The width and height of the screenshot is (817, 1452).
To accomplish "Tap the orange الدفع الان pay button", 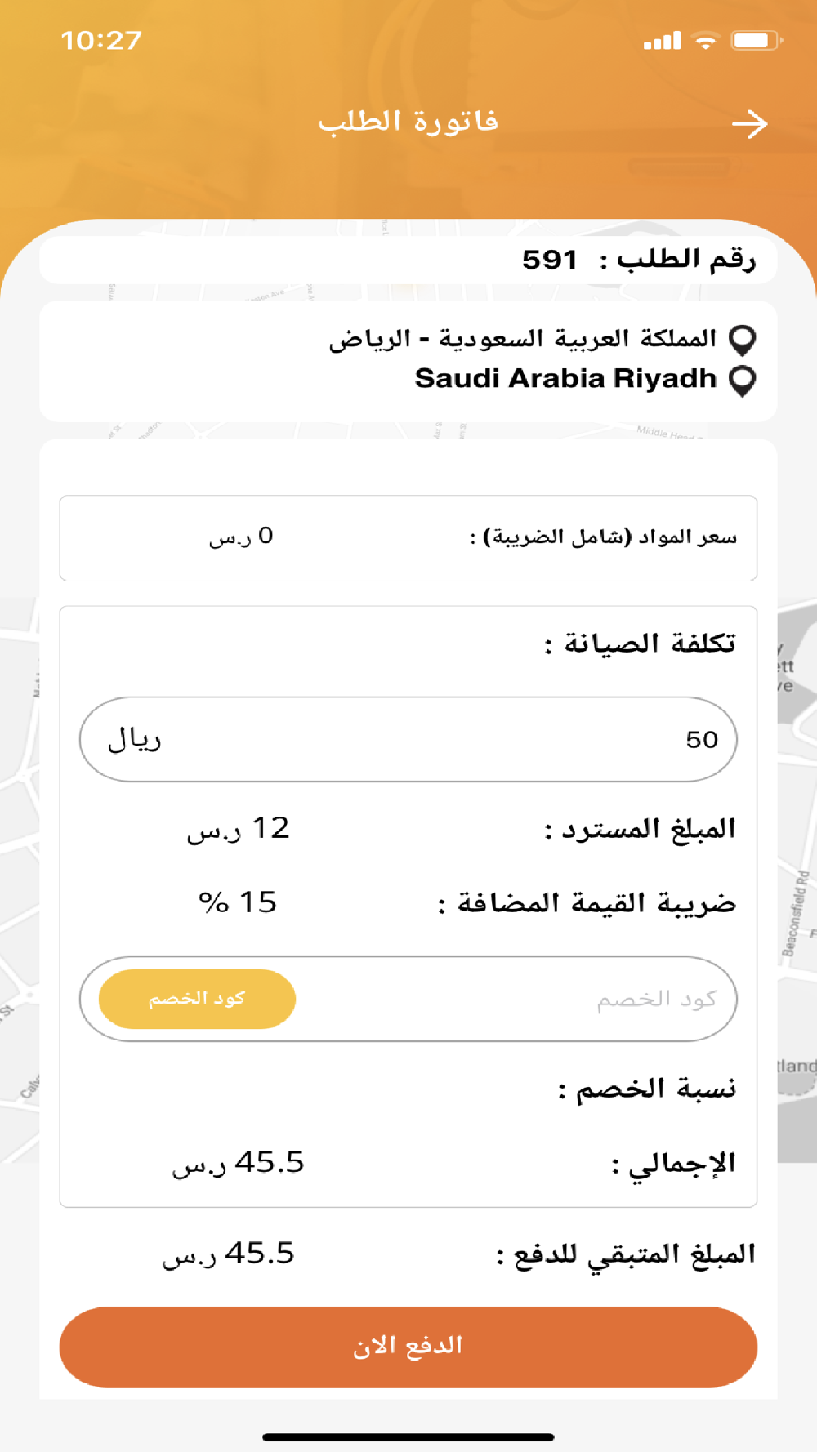I will (x=408, y=1347).
